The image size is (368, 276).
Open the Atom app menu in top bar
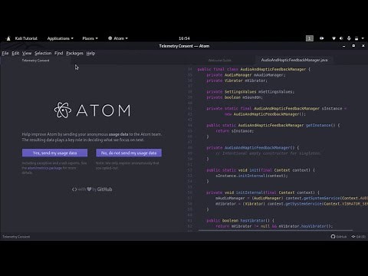click(x=118, y=38)
